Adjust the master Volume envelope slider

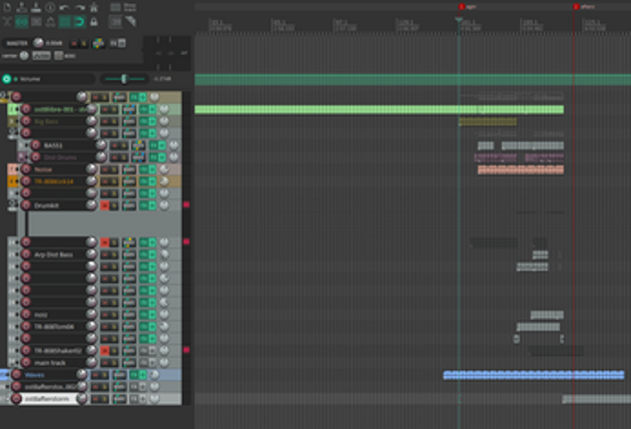[x=124, y=78]
